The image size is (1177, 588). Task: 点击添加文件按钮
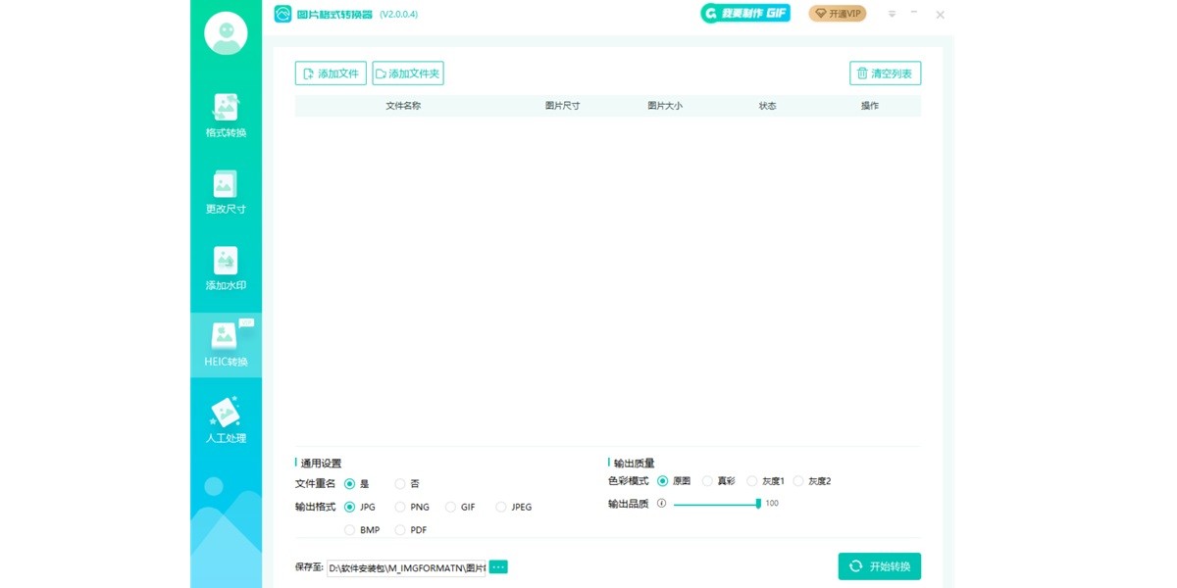coord(331,73)
